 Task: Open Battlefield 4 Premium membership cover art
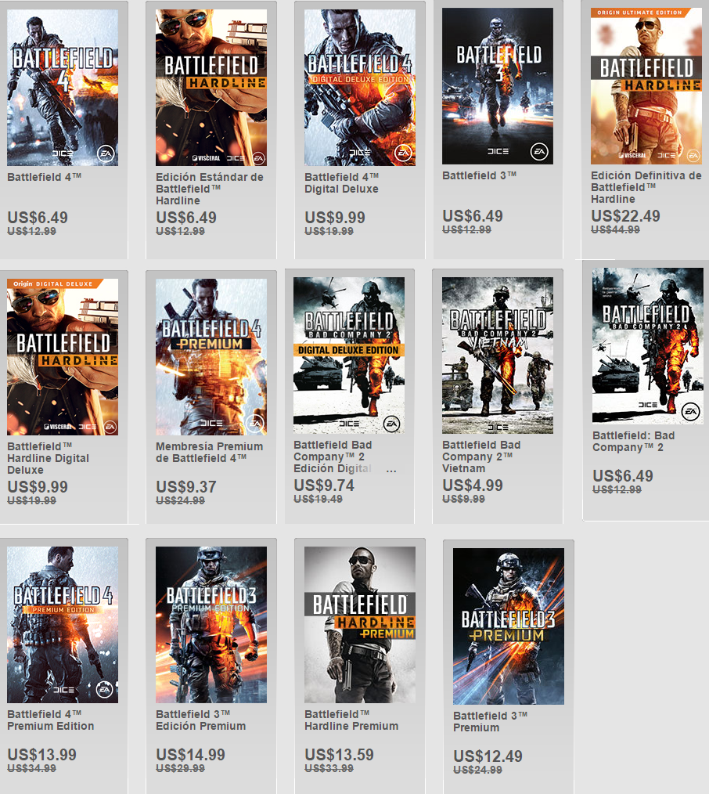[x=211, y=357]
